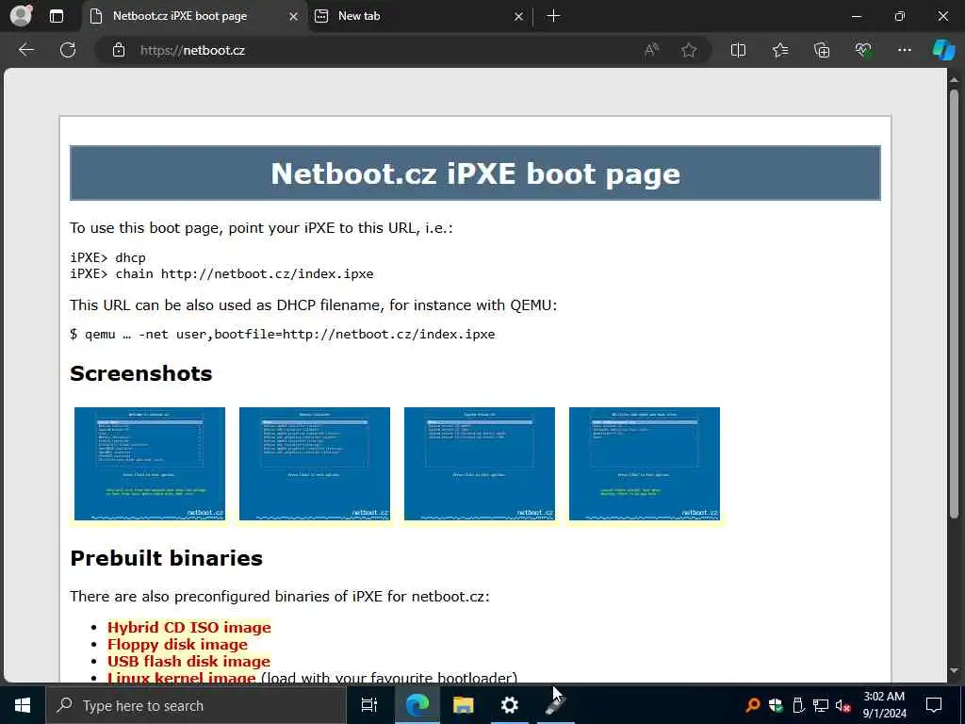This screenshot has height=724, width=965.
Task: Open Browser essentials heart icon
Action: [863, 51]
